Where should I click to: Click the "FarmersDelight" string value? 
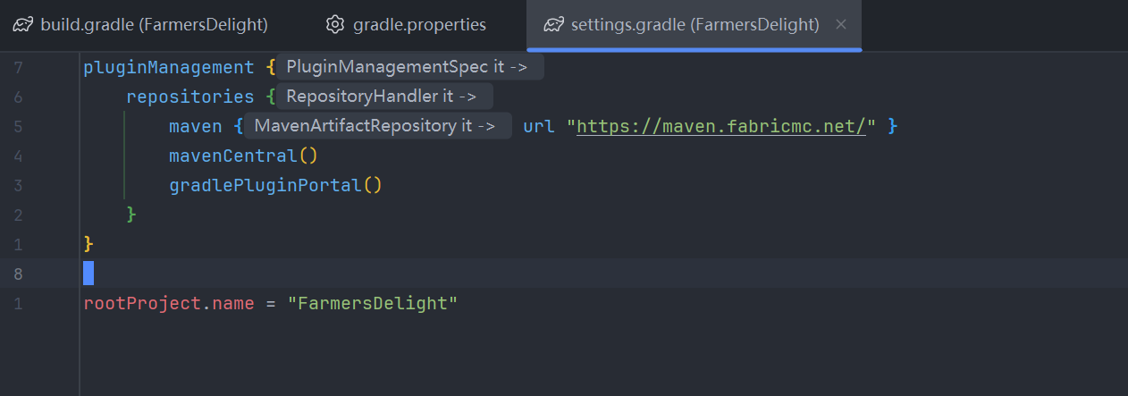point(372,304)
